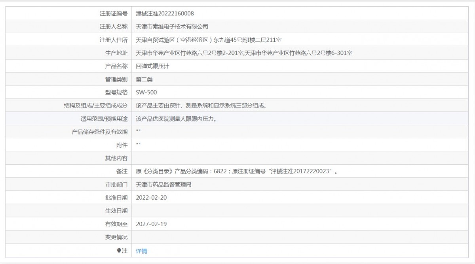Select the remark text starting 原《分类目录》
Viewport: 475px width, 264px height.
237,172
